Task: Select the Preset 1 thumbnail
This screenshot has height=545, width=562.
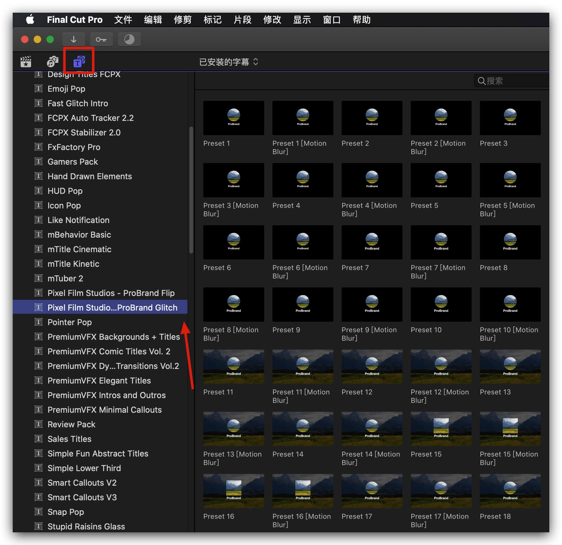Action: pos(234,118)
